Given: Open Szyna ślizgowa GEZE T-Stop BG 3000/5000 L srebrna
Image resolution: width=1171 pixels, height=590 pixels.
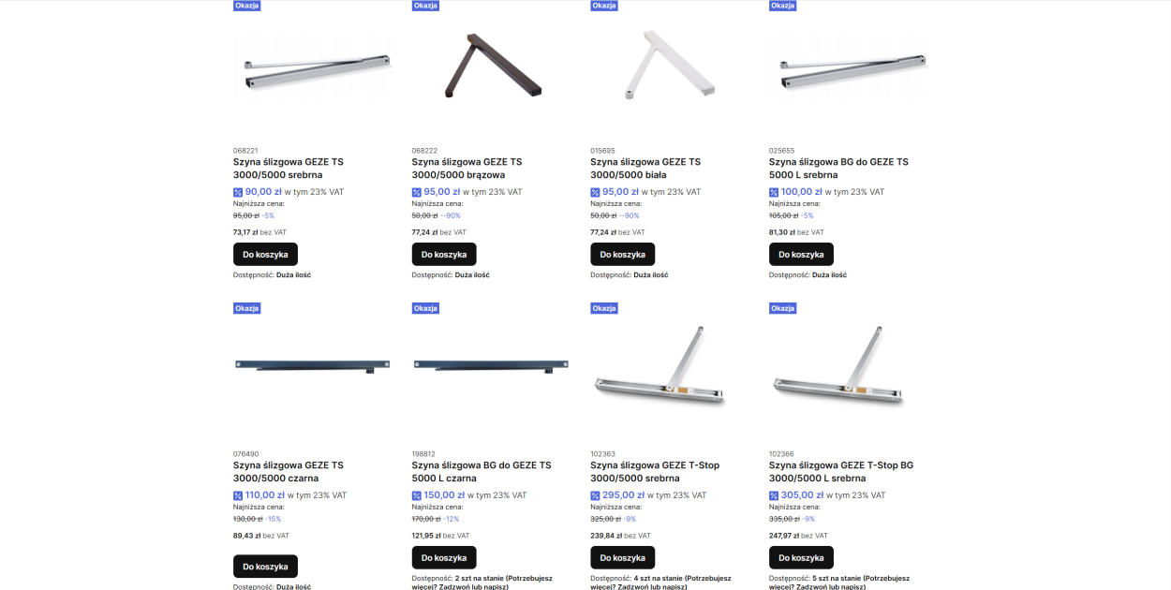Looking at the screenshot, I should [841, 471].
